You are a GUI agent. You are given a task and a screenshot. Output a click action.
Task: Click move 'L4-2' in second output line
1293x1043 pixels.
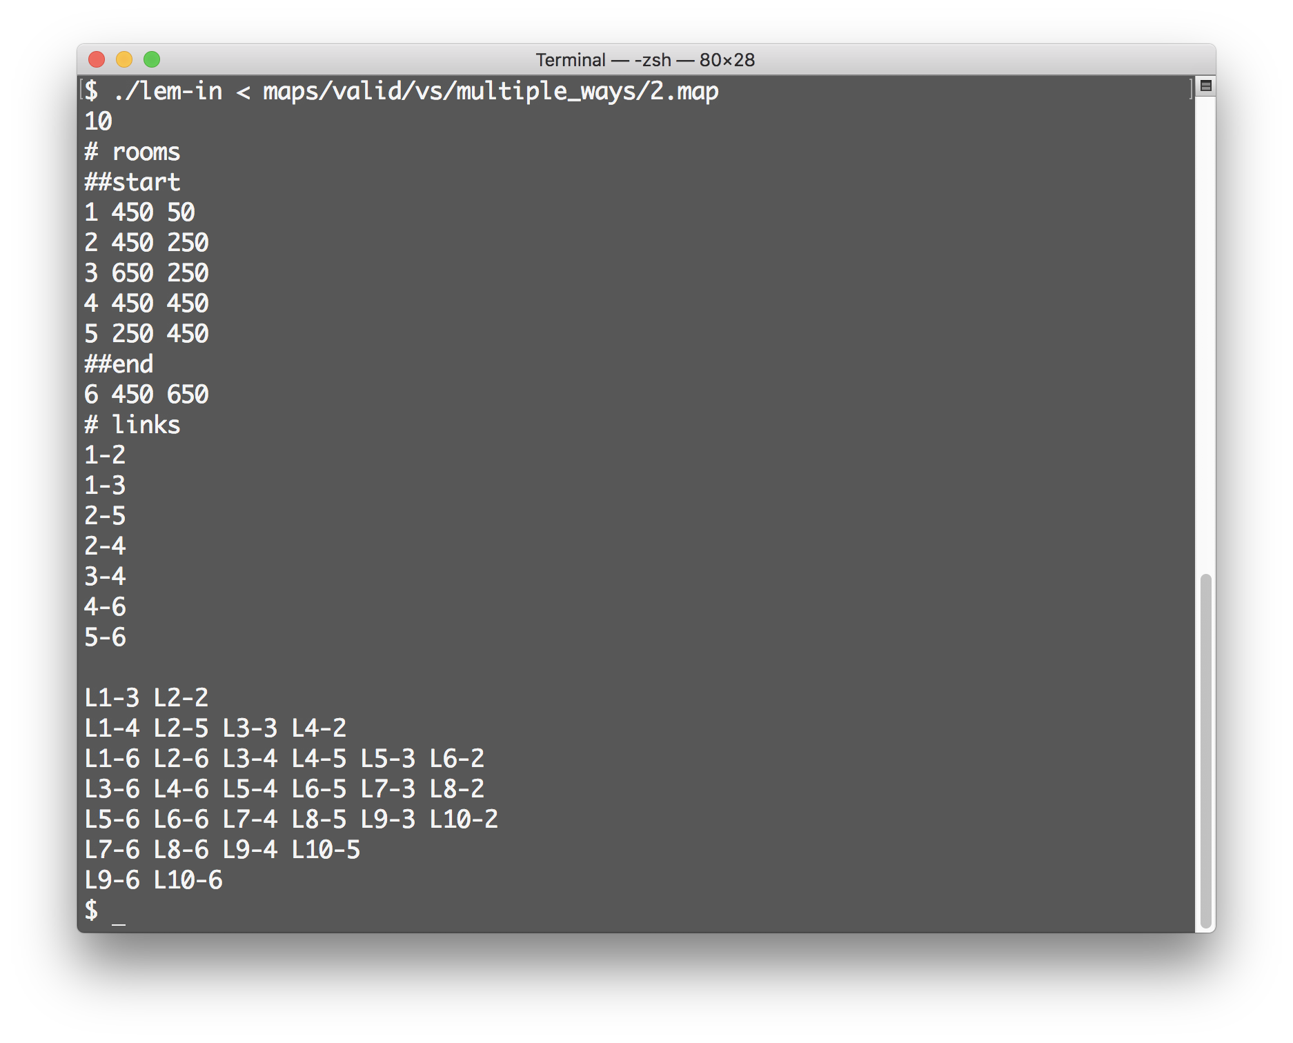[319, 728]
